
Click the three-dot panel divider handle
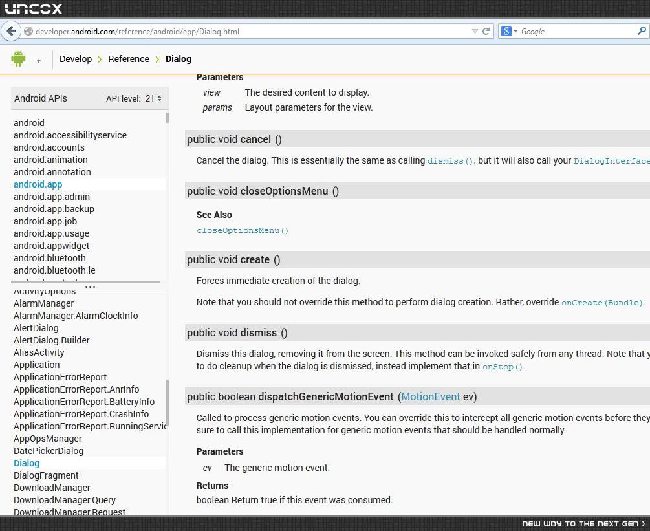(90, 287)
